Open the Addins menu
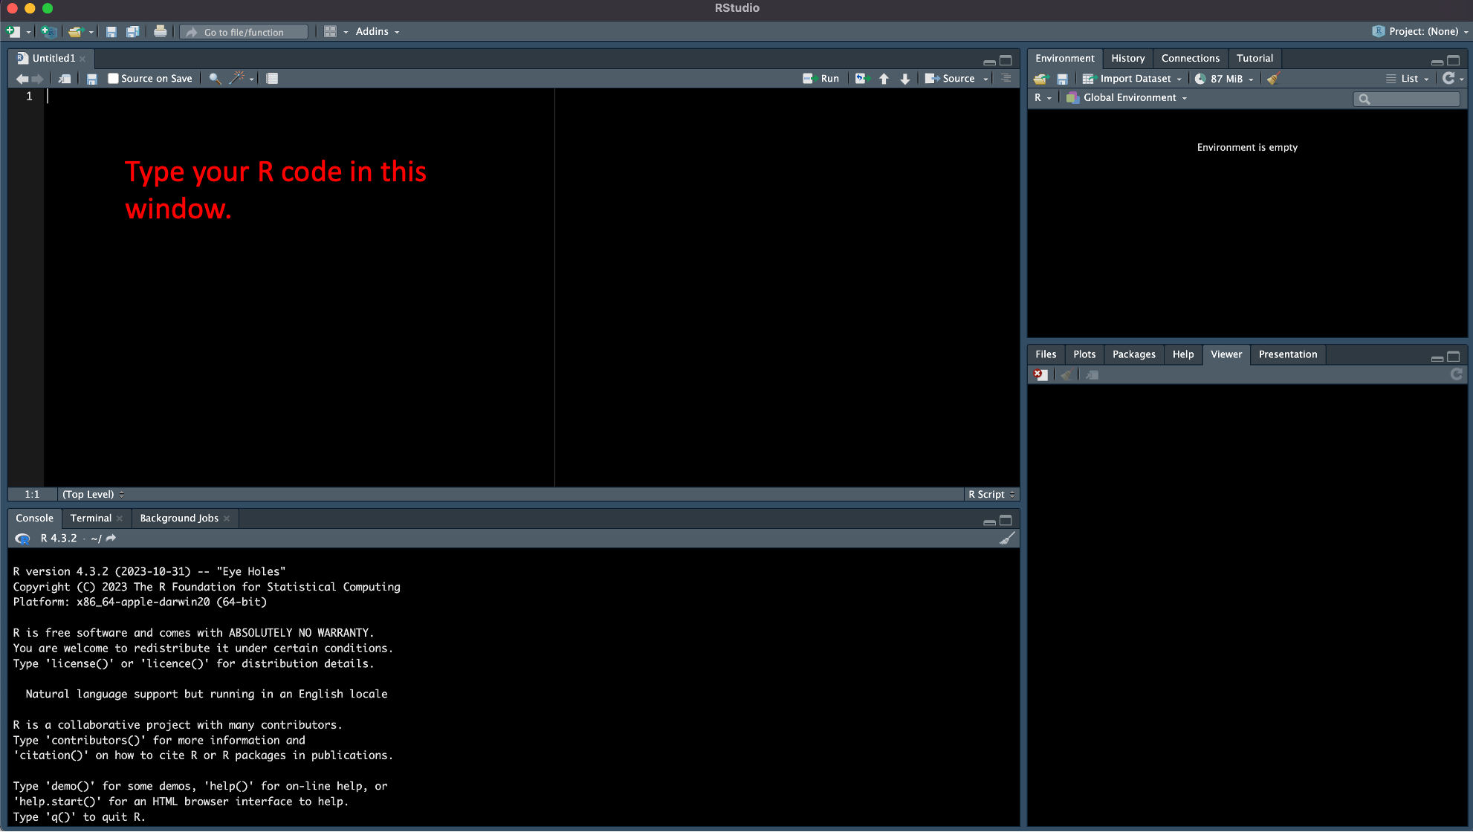 tap(378, 31)
